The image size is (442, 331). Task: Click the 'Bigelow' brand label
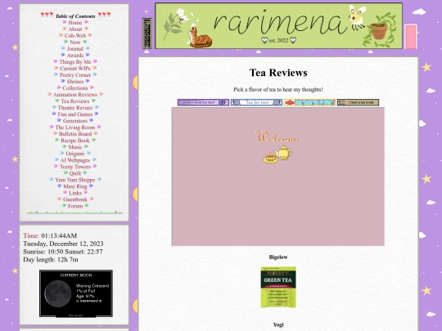coord(278,257)
